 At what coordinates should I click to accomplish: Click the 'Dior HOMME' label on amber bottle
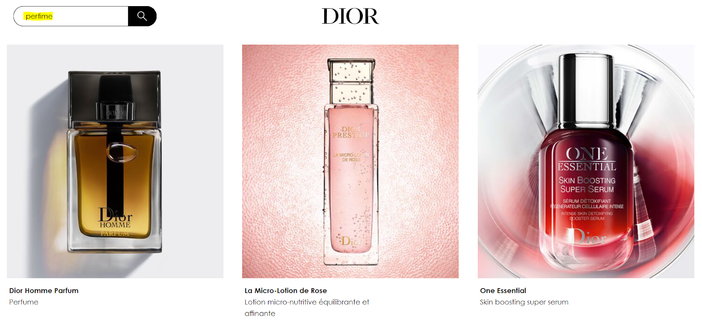click(115, 218)
